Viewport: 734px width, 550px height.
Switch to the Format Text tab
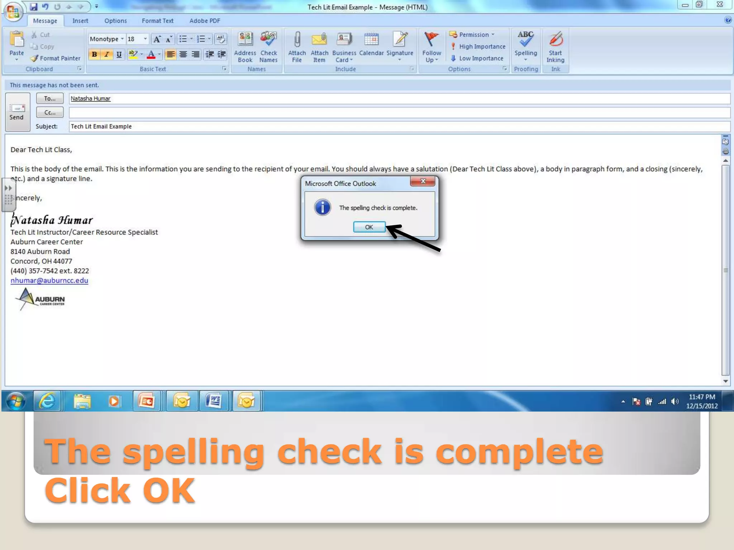(x=158, y=21)
